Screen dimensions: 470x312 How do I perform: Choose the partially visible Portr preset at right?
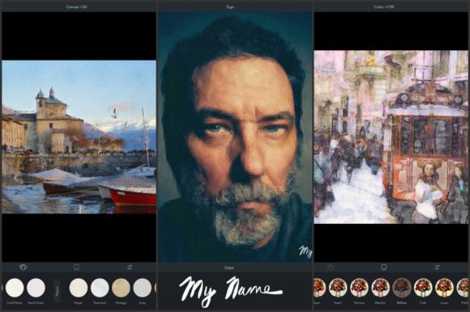point(463,288)
